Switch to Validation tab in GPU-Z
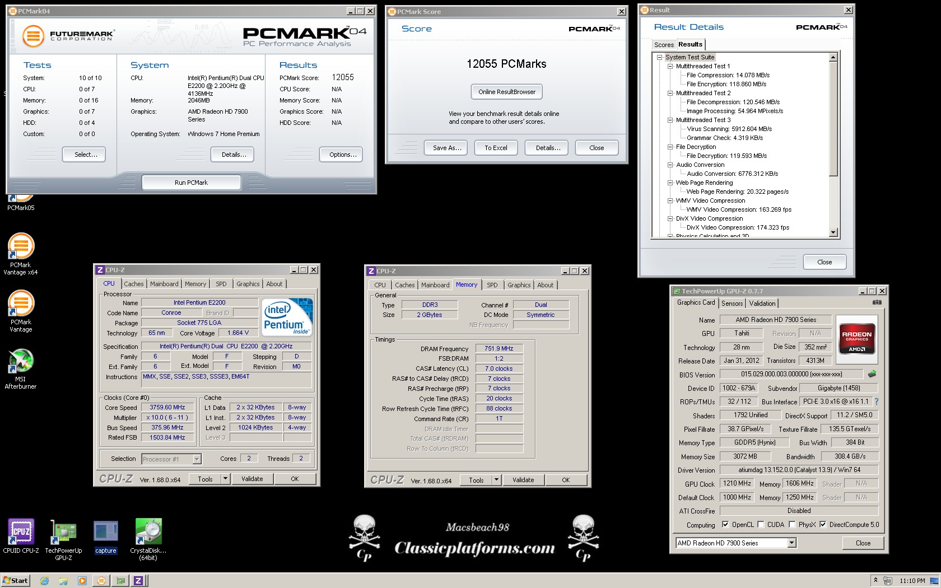The height and width of the screenshot is (588, 941). pos(762,304)
